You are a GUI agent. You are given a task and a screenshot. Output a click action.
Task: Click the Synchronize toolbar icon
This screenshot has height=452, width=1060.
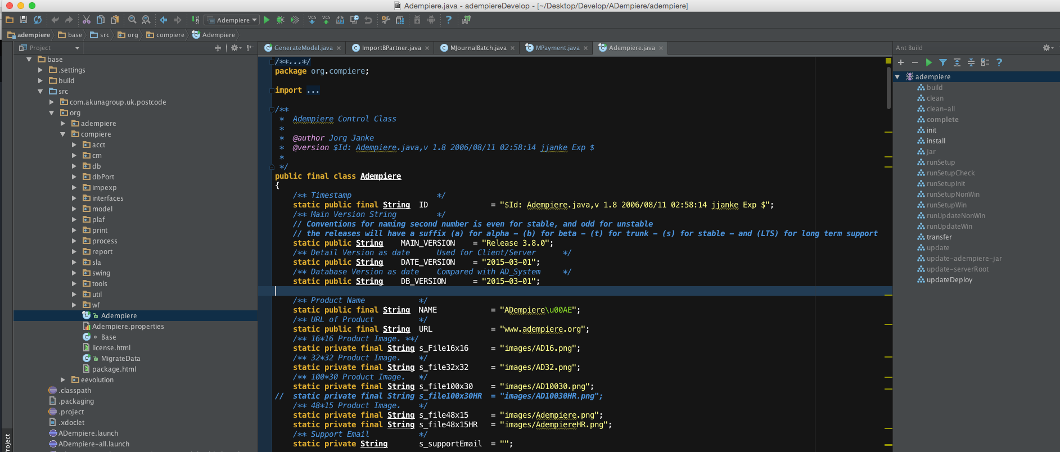(x=38, y=20)
